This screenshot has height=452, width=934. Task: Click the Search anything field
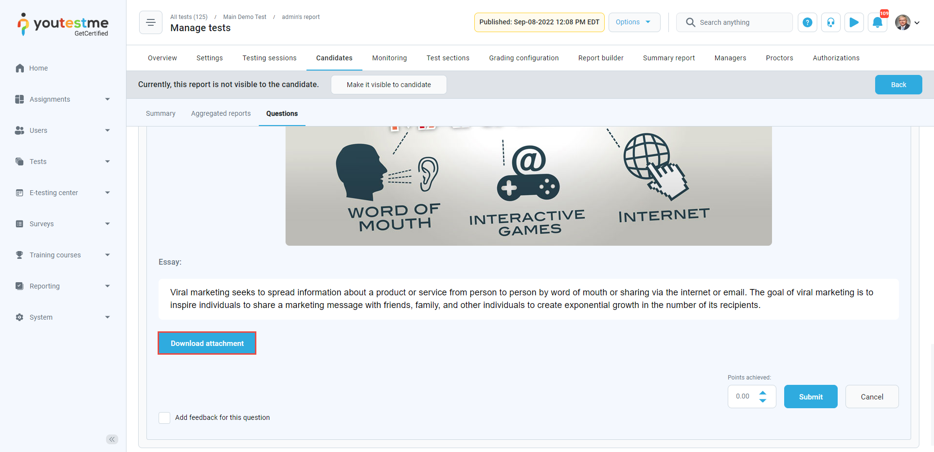pyautogui.click(x=742, y=22)
